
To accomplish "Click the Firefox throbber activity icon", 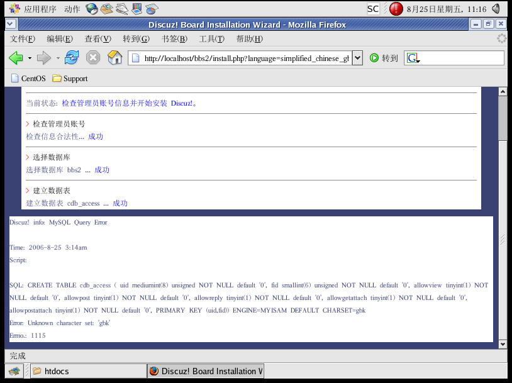I will coord(501,38).
